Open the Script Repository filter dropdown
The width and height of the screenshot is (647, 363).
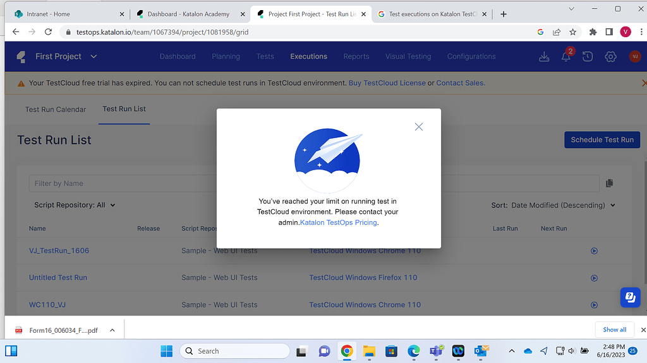tap(74, 205)
